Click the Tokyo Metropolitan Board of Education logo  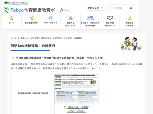click(16, 3)
